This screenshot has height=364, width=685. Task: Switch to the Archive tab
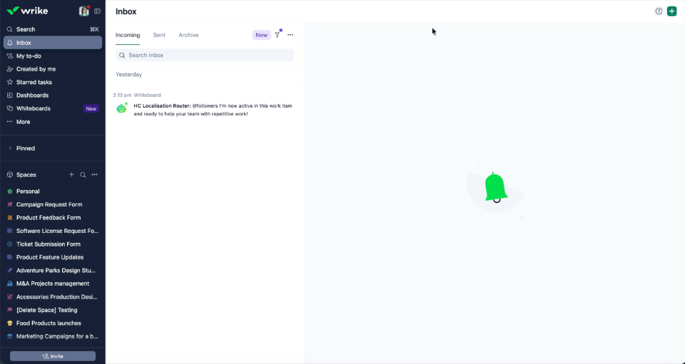(x=188, y=35)
